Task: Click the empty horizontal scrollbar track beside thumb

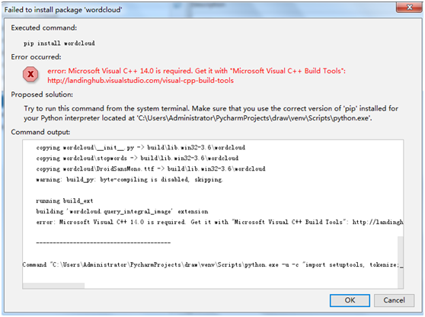Action: [241, 286]
